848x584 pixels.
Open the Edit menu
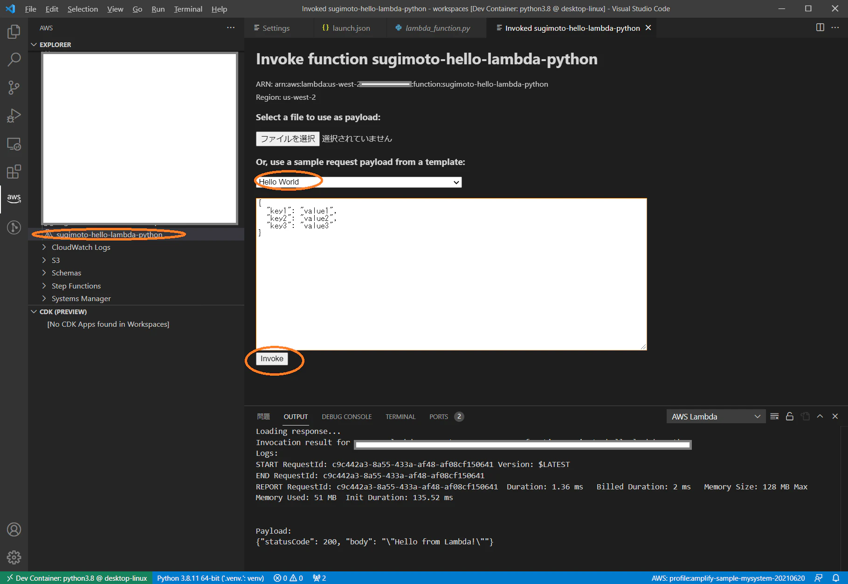click(52, 9)
